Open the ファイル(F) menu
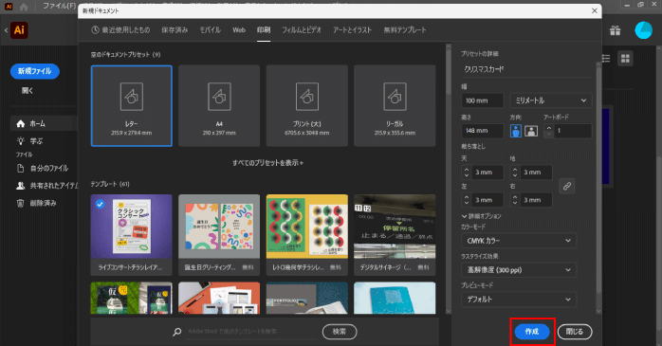The image size is (662, 346). pos(59,6)
